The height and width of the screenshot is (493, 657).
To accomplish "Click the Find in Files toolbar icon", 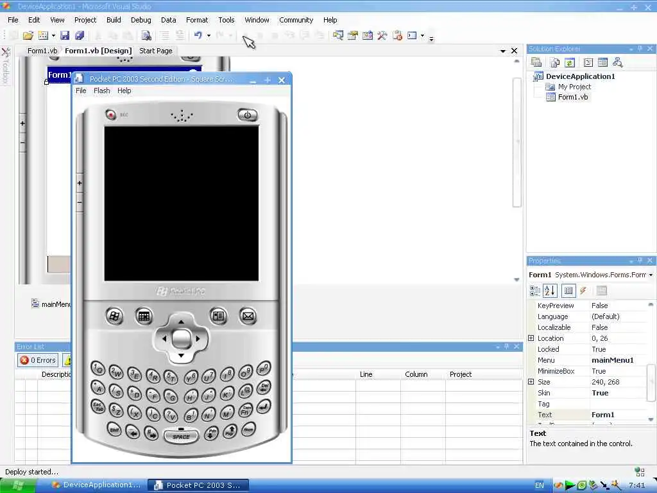I will (x=146, y=36).
